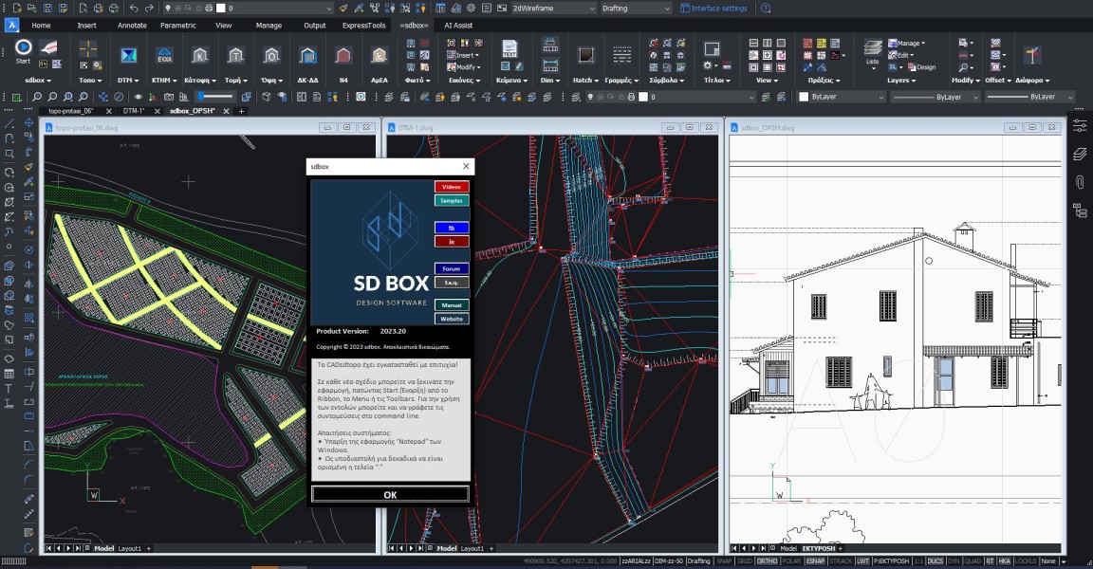Click the Lists layers stack icon
This screenshot has height=569, width=1093.
(x=873, y=48)
